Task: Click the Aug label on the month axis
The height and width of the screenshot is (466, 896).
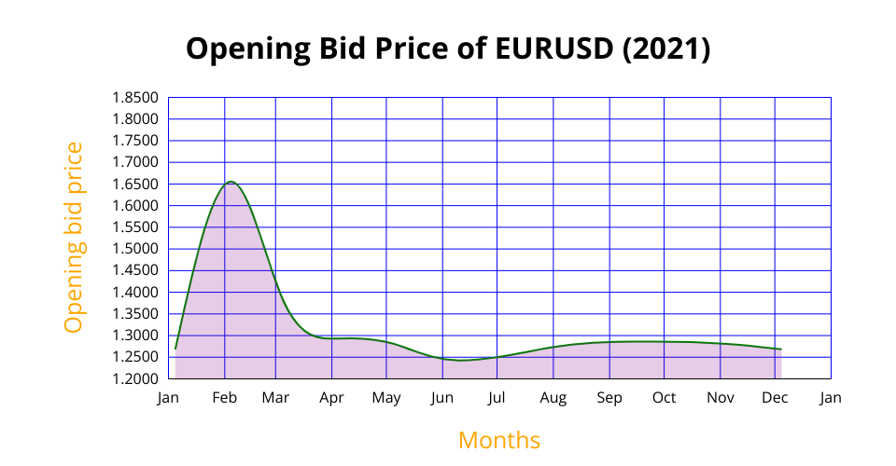Action: pos(553,398)
